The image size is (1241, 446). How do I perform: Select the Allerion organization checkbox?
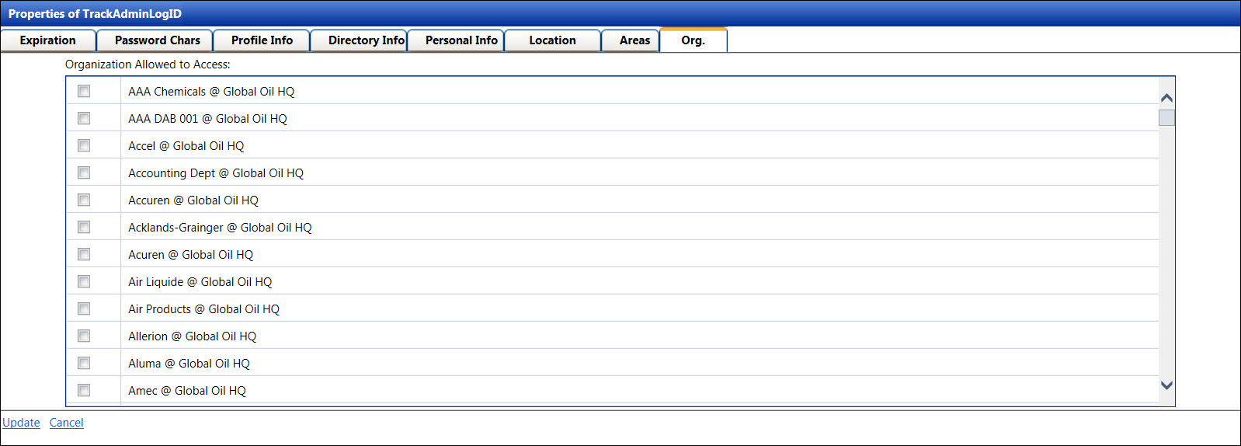(84, 336)
